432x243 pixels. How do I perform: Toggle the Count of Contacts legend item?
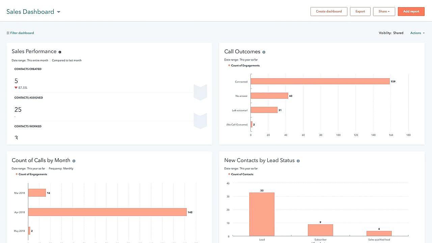pyautogui.click(x=241, y=174)
